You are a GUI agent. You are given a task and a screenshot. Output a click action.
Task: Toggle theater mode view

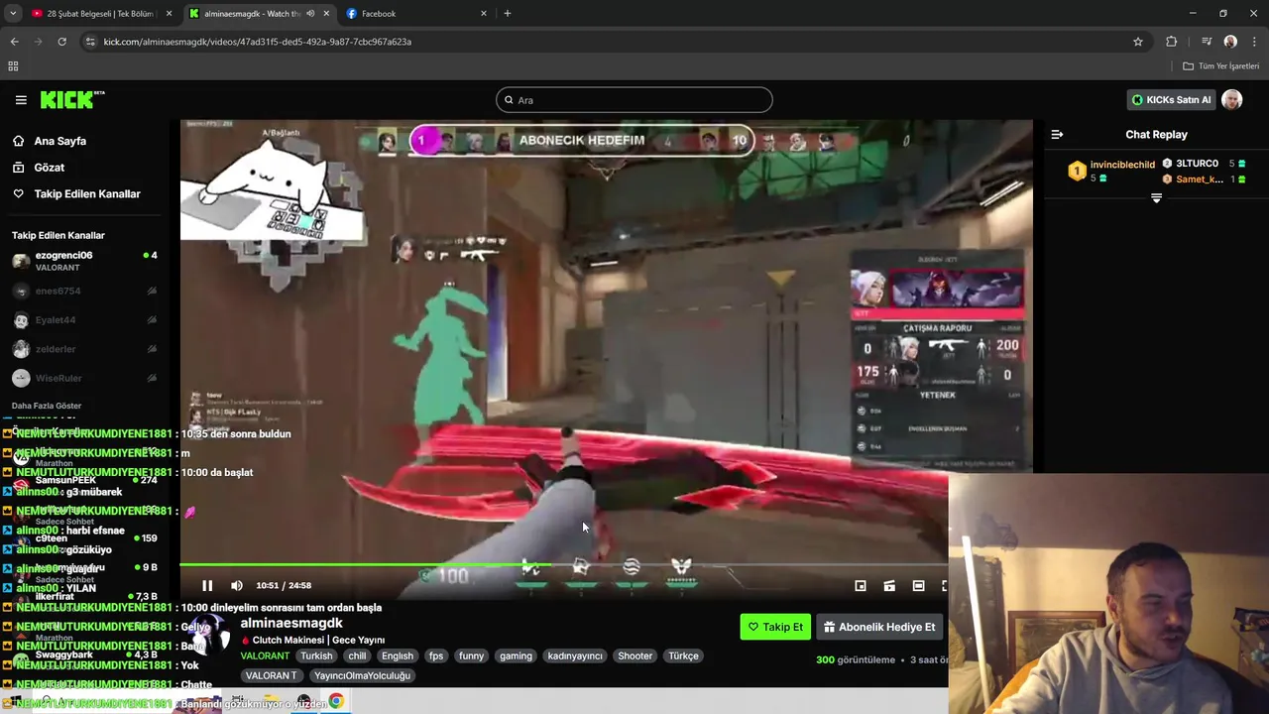[x=918, y=585]
